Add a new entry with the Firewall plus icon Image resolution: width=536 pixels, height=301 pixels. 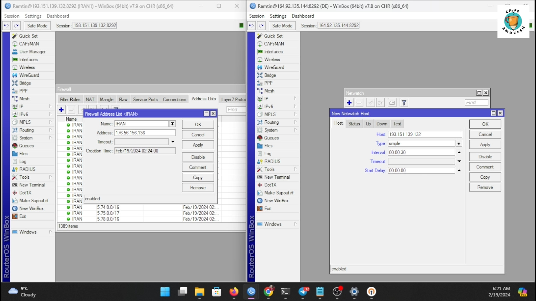[x=61, y=110]
